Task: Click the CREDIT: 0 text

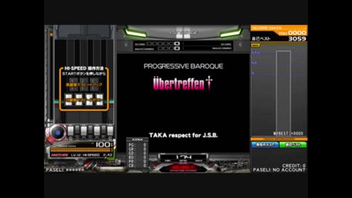Action: tap(294, 166)
